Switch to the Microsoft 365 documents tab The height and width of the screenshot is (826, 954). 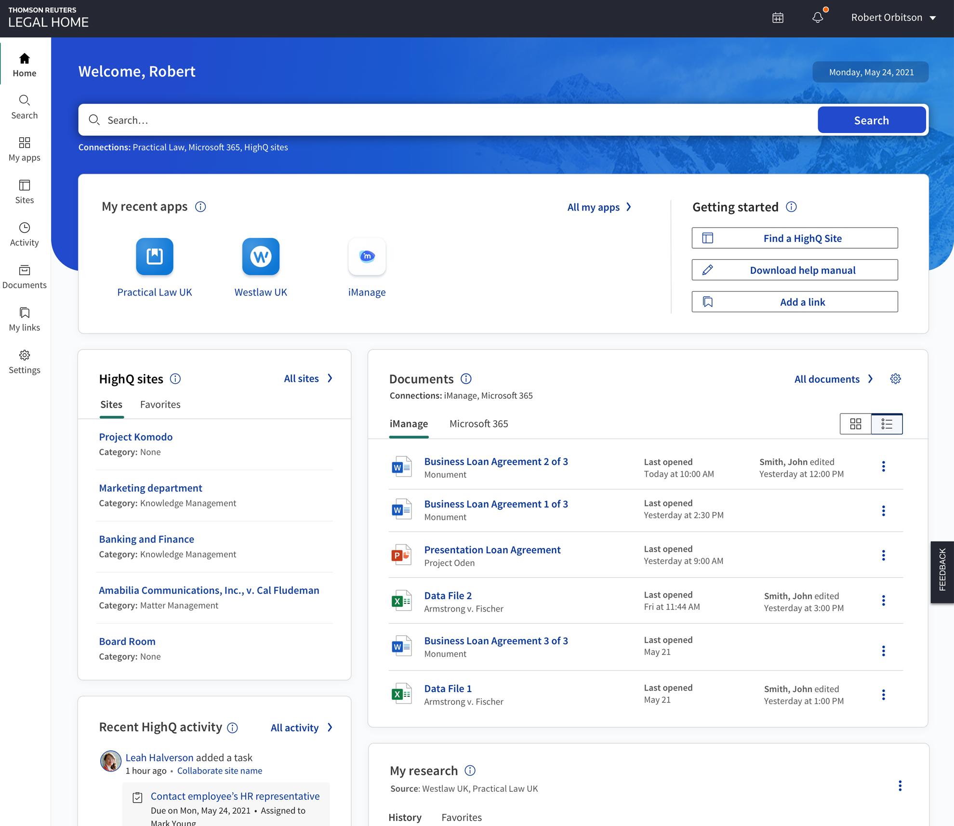pyautogui.click(x=478, y=424)
